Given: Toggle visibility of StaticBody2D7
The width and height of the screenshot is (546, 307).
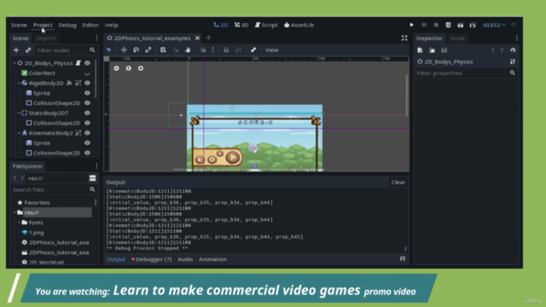Looking at the screenshot, I should (x=87, y=113).
